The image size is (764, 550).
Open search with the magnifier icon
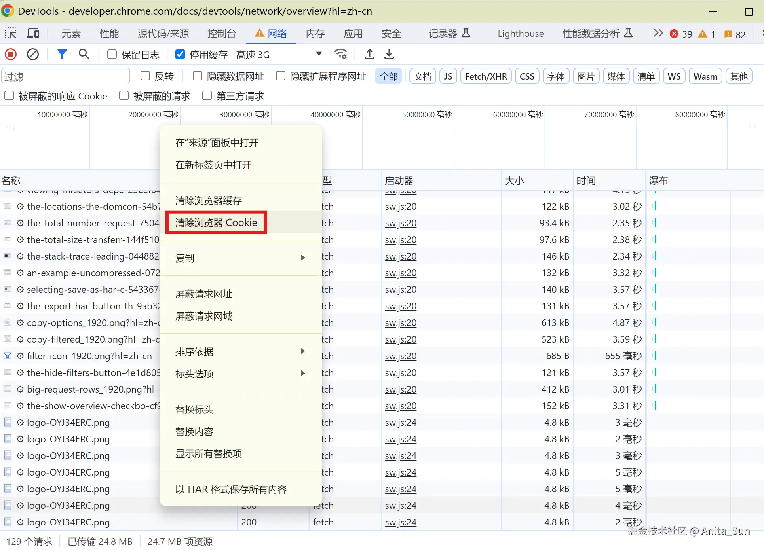84,54
